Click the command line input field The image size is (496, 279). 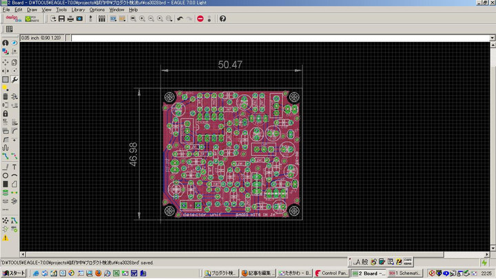coord(276,37)
